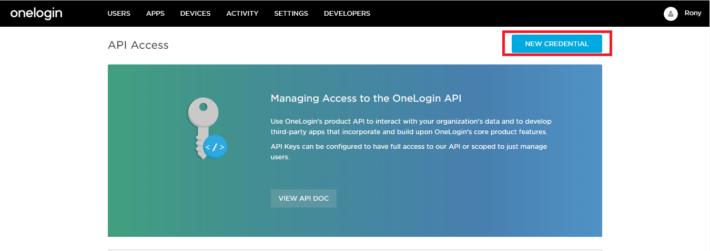Click the paragraph starting "Use OneLogin's product API"
The image size is (710, 251).
click(x=411, y=126)
